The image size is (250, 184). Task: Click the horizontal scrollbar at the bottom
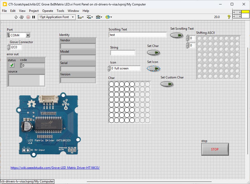[149, 182]
